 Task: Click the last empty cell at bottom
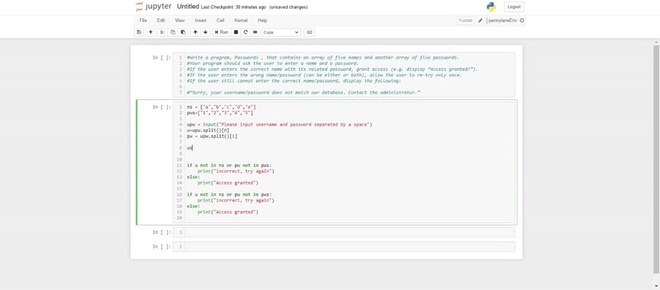pyautogui.click(x=344, y=247)
